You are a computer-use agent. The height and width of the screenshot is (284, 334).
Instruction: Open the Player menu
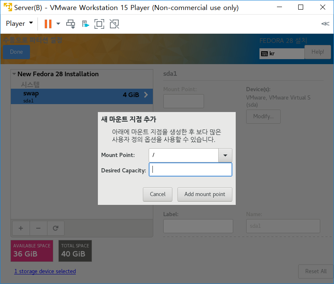pyautogui.click(x=19, y=23)
